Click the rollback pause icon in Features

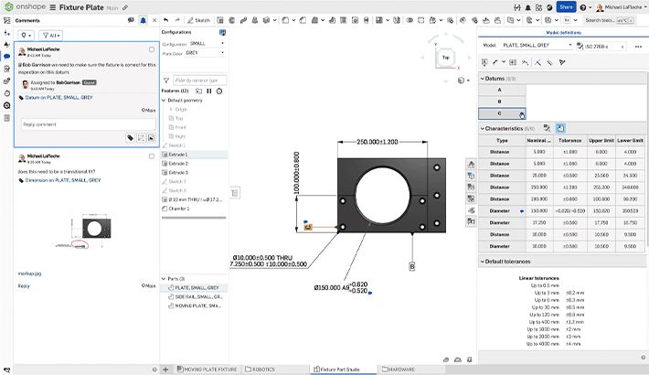[x=208, y=91]
